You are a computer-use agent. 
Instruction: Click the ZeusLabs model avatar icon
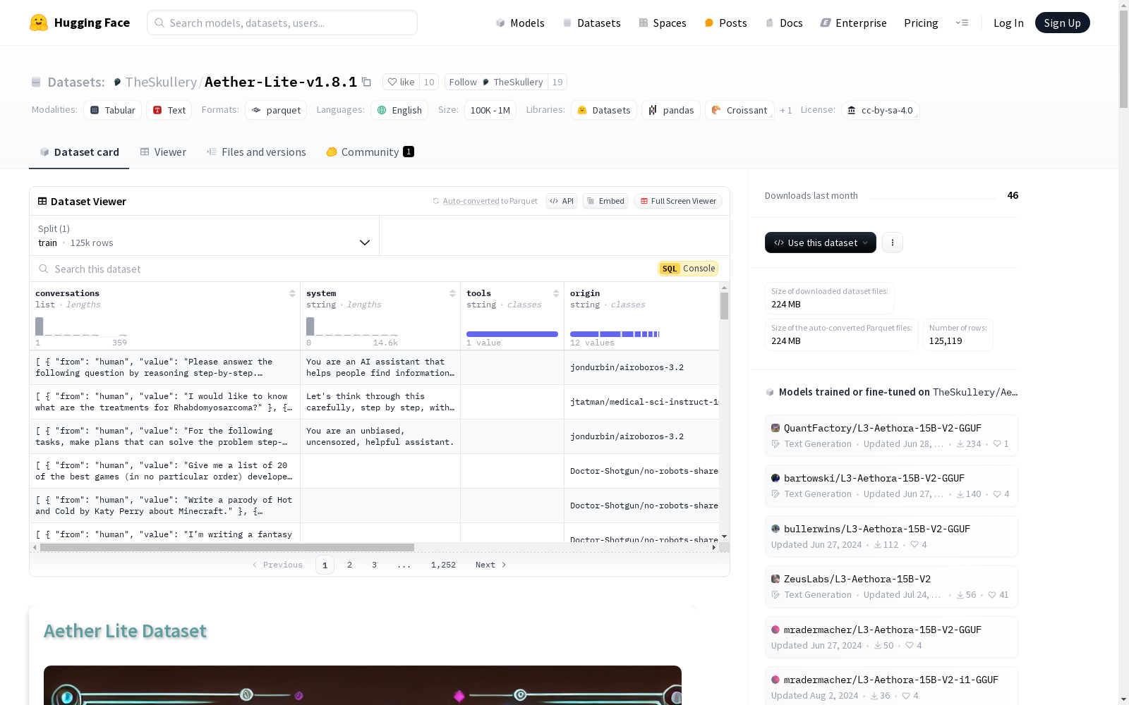(775, 579)
